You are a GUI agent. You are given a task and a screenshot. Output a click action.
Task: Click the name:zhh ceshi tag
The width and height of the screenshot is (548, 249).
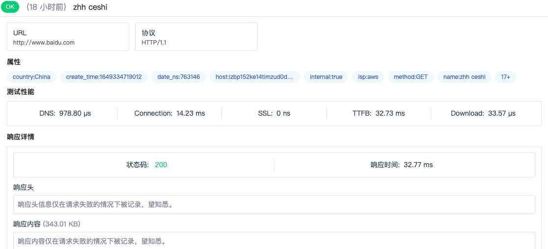pyautogui.click(x=464, y=77)
